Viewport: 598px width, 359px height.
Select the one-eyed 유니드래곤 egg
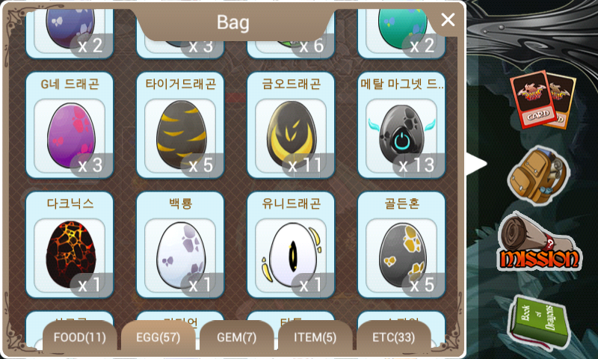(291, 245)
